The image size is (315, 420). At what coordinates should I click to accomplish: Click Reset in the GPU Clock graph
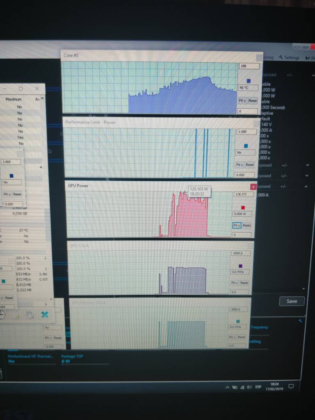244,283
